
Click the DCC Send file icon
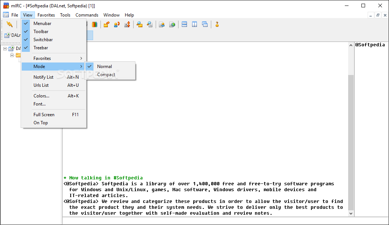point(107,24)
